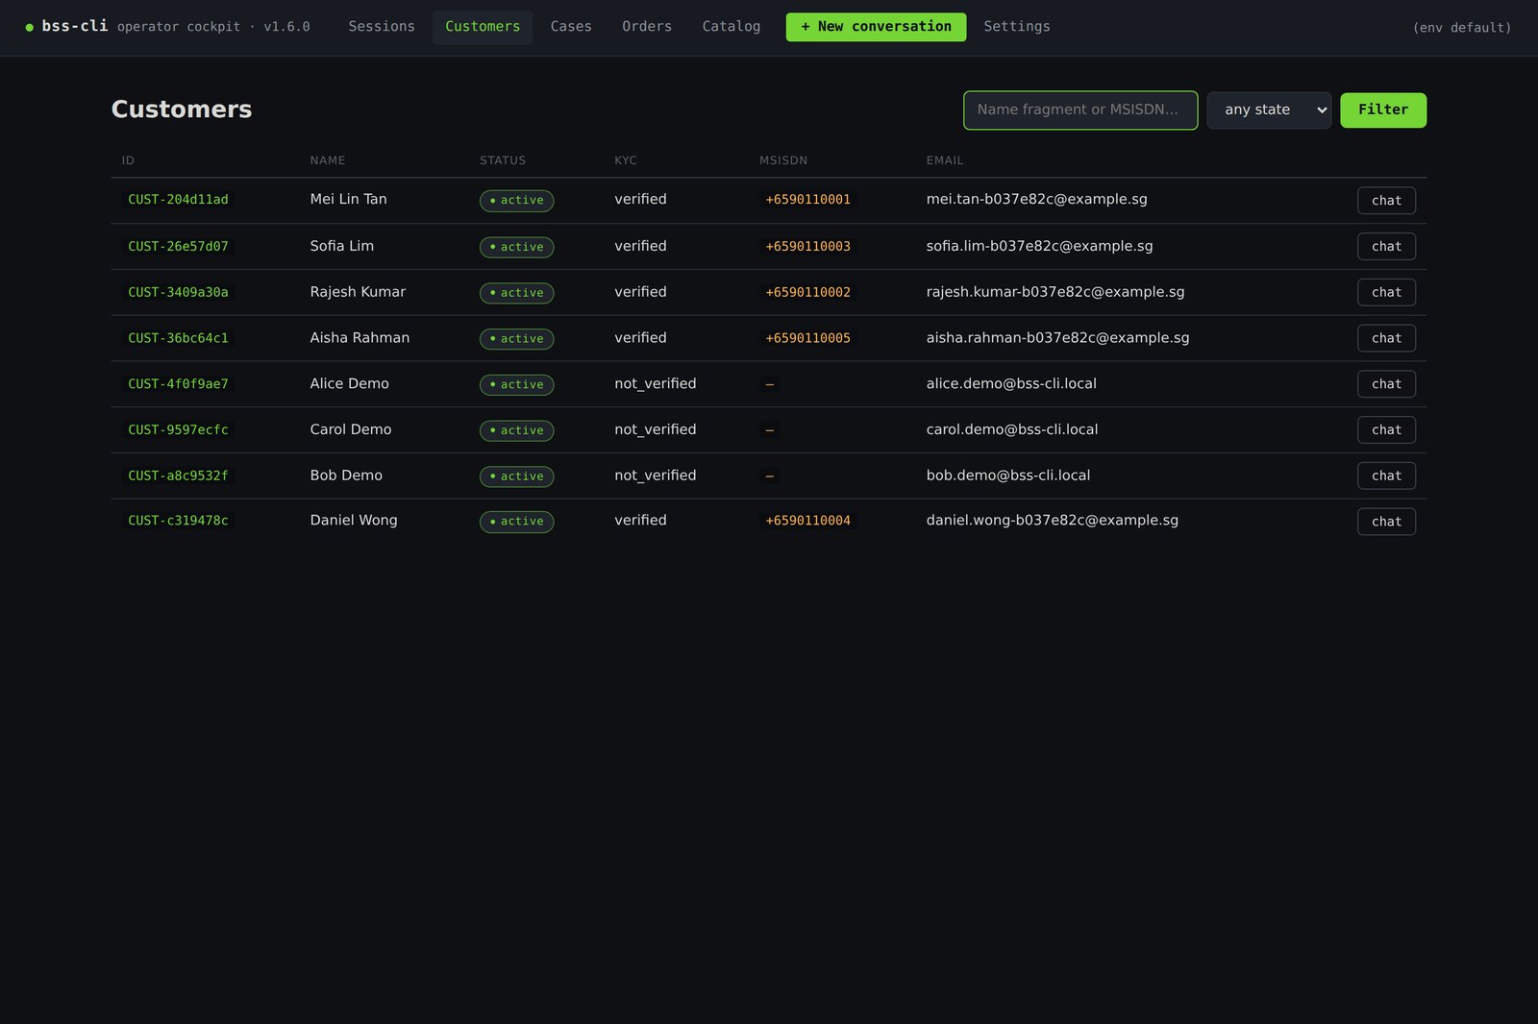Screen dimensions: 1538x1024
Task: Click email alice.demo@bss-cli.local
Action: pos(1011,383)
